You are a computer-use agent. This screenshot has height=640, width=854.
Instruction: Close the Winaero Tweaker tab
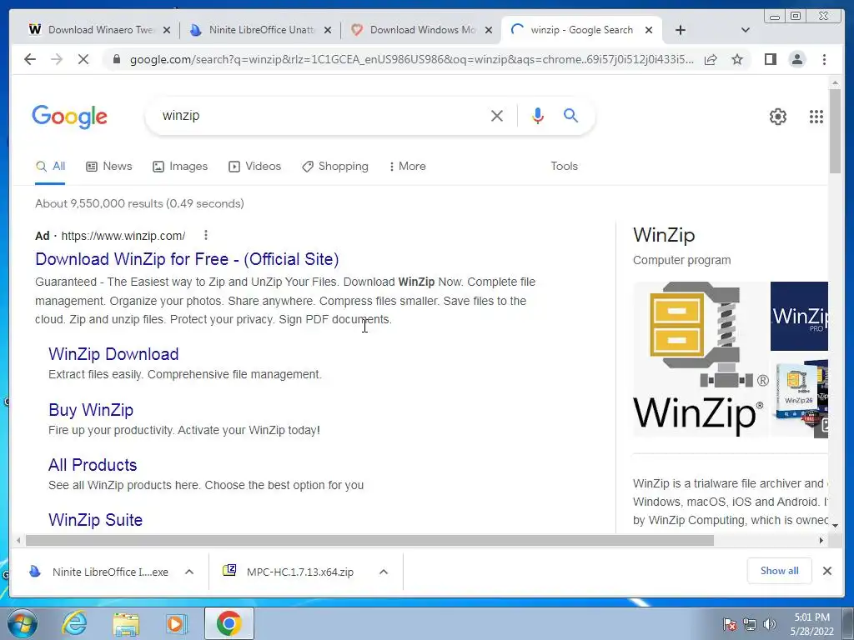[167, 31]
